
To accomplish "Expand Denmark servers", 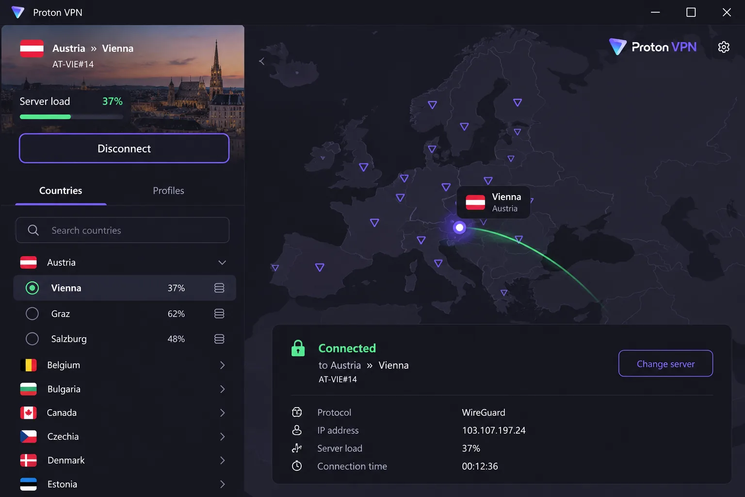I will (x=222, y=460).
